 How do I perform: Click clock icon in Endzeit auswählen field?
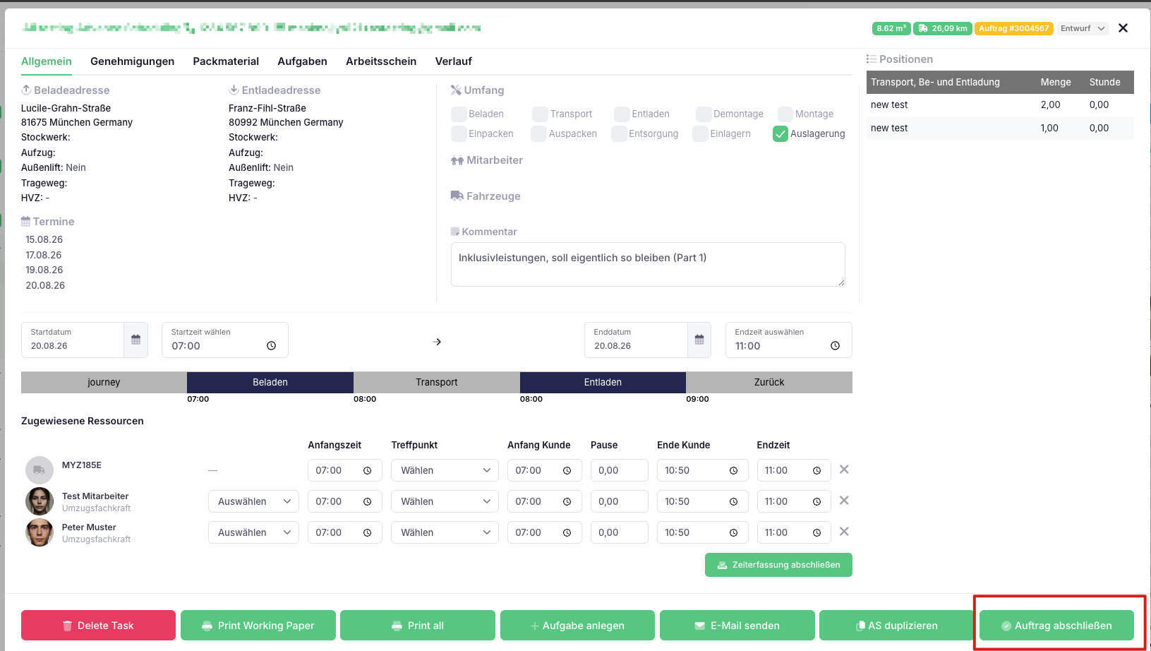pyautogui.click(x=835, y=346)
